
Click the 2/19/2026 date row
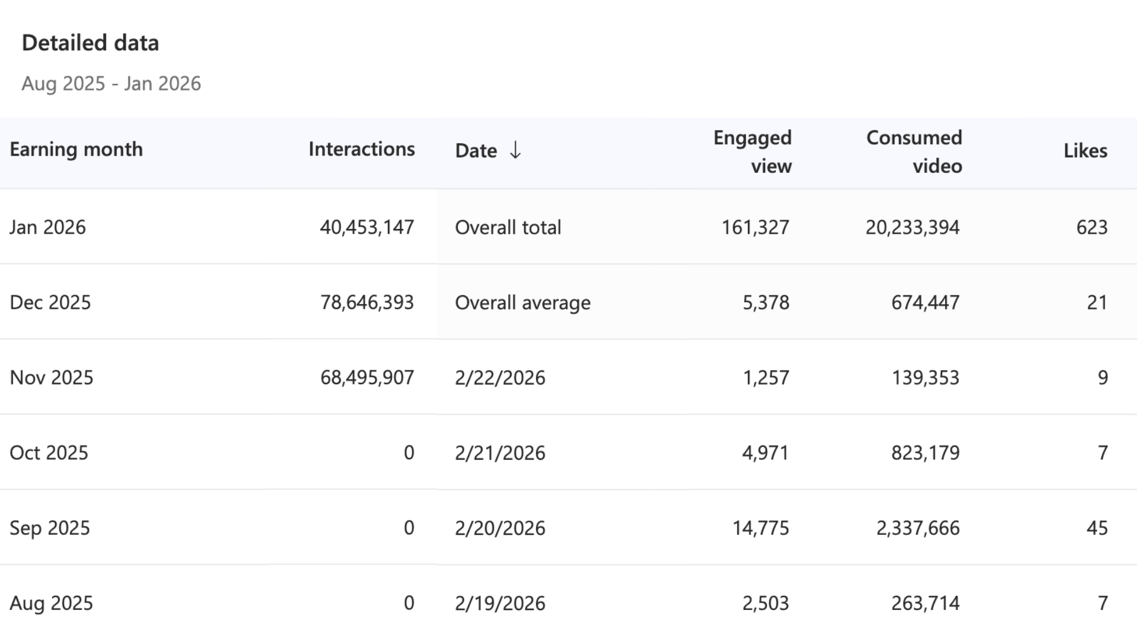pyautogui.click(x=500, y=603)
